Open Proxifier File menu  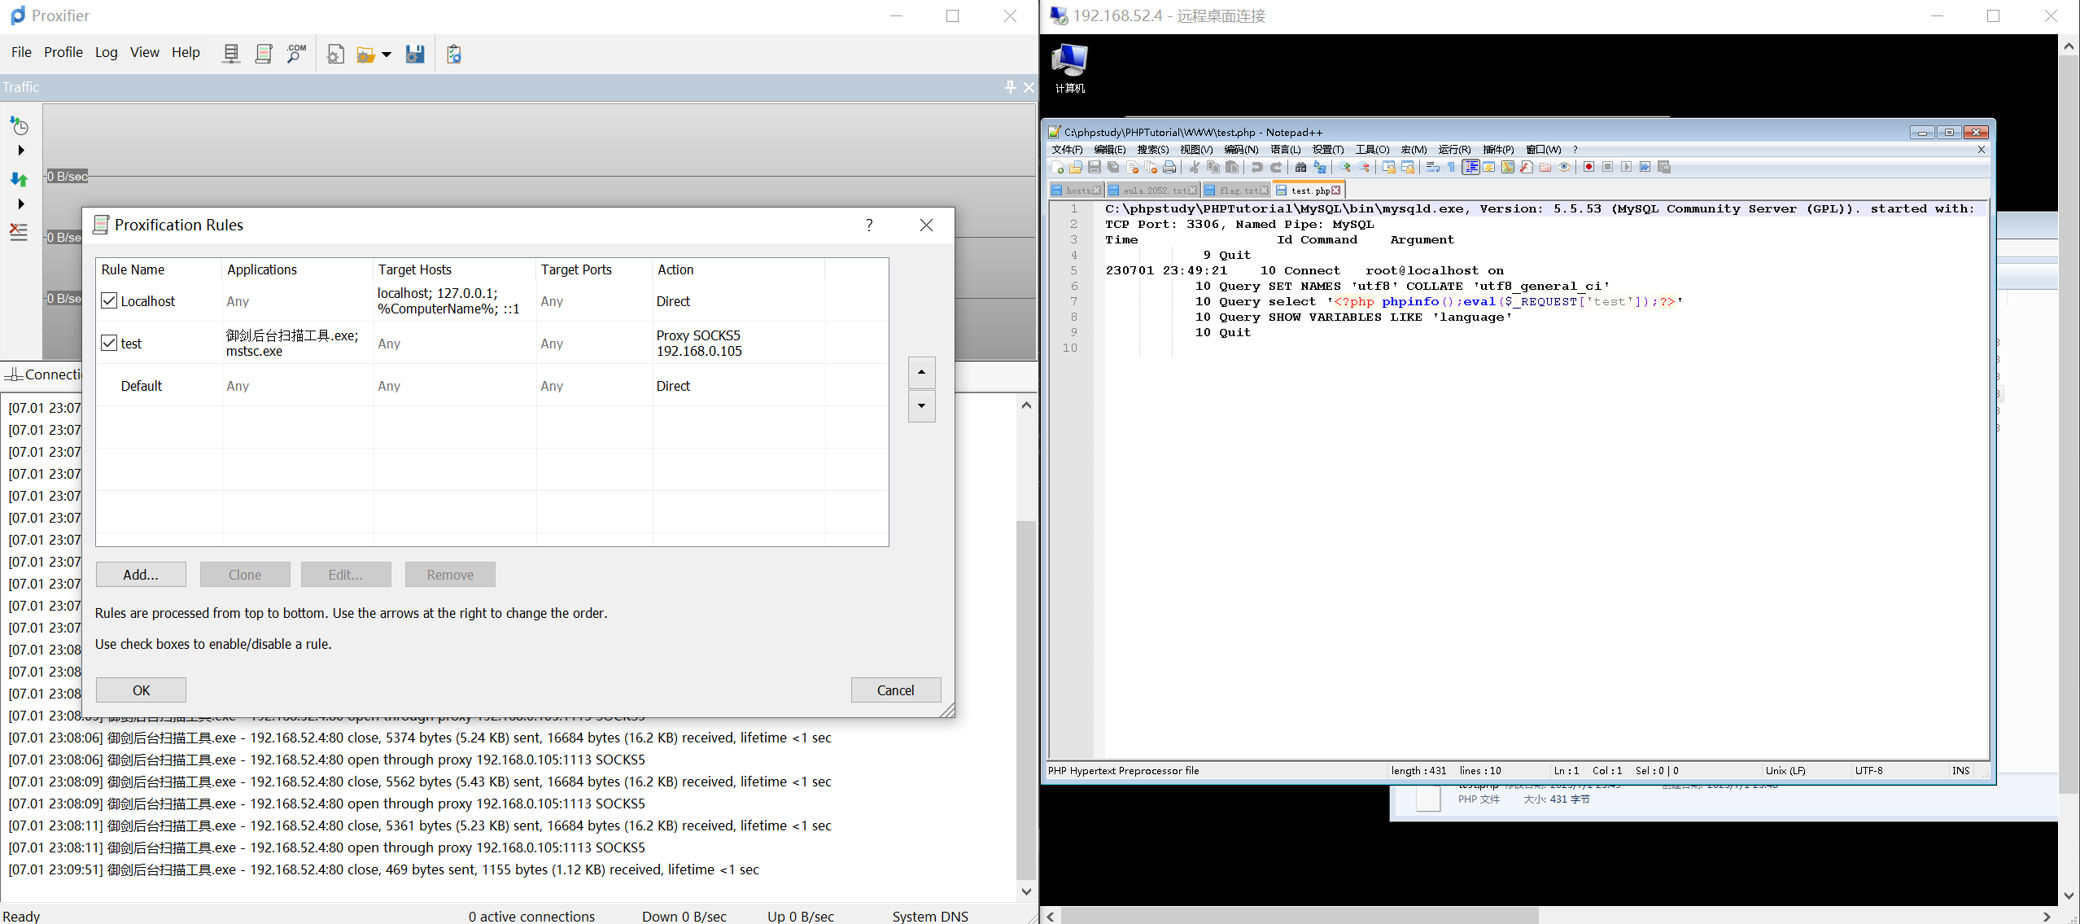coord(21,52)
